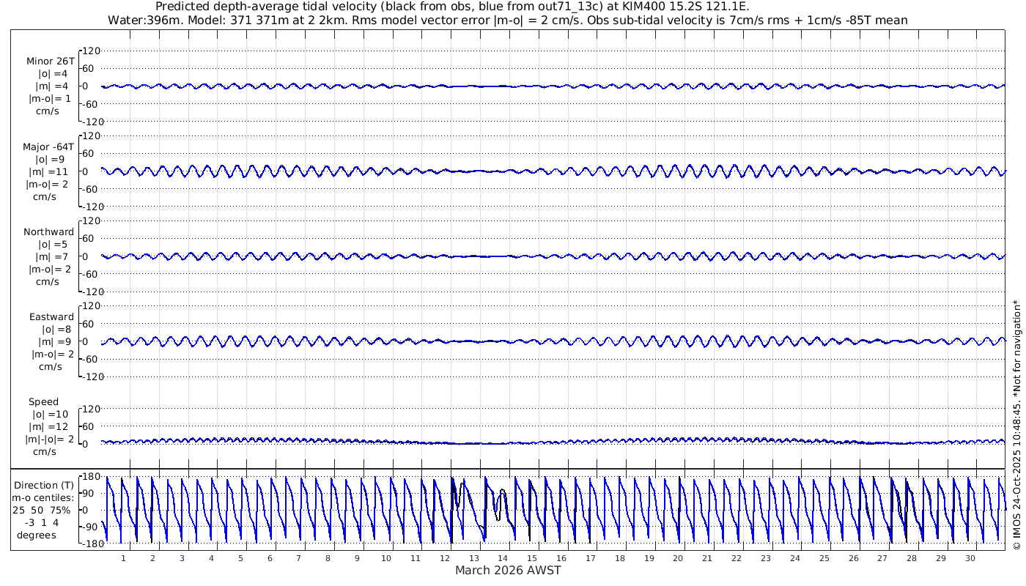The width and height of the screenshot is (1026, 586).
Task: Click the 'Direction (T)' panel label
Action: point(44,486)
